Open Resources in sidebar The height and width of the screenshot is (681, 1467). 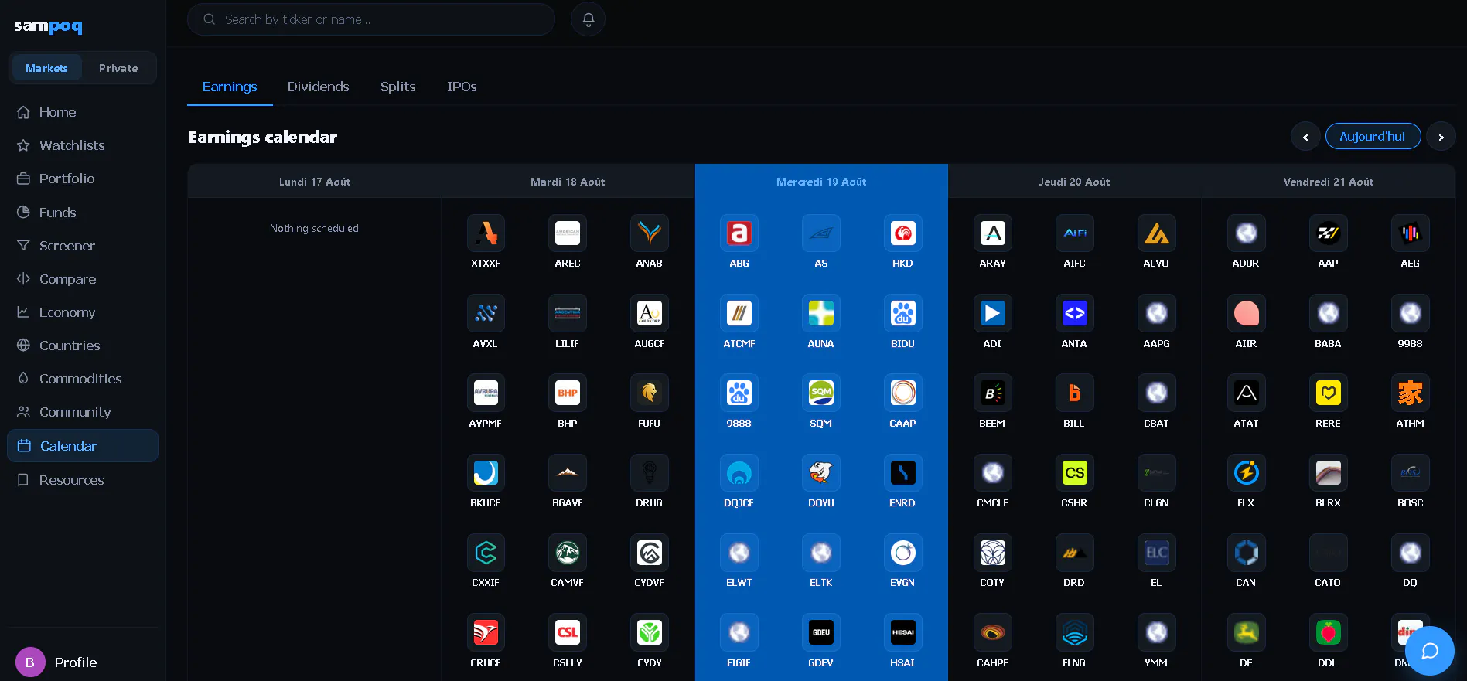coord(83,480)
